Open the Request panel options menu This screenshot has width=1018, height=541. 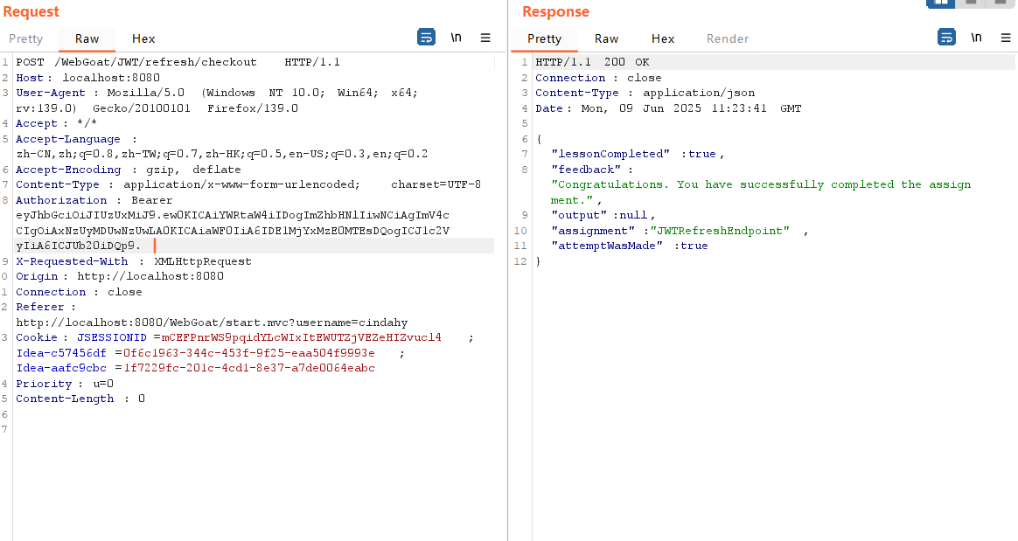tap(485, 38)
